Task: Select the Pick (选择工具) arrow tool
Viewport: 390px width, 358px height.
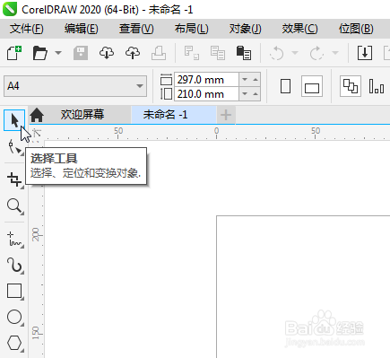Action: click(x=14, y=120)
